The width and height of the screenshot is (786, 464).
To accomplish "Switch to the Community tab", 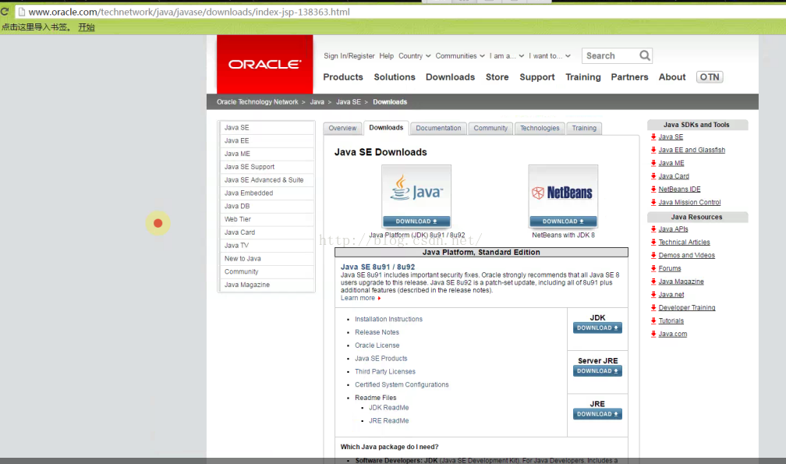I will click(490, 128).
